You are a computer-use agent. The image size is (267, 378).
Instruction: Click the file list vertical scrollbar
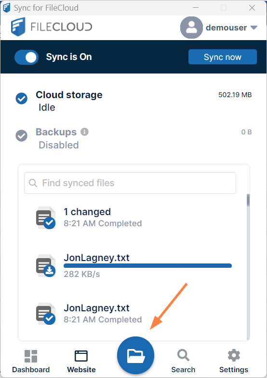248,267
